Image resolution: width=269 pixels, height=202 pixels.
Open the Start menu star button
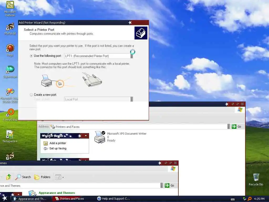(x=4, y=198)
